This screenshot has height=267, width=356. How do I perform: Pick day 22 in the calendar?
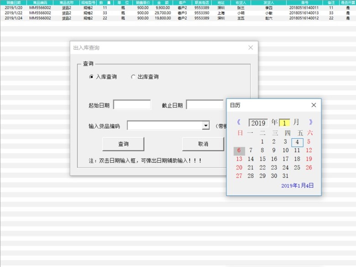262,168
